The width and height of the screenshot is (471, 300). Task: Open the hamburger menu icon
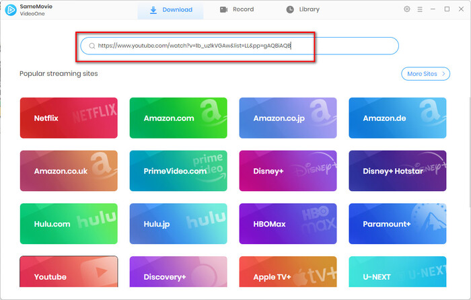tap(420, 9)
